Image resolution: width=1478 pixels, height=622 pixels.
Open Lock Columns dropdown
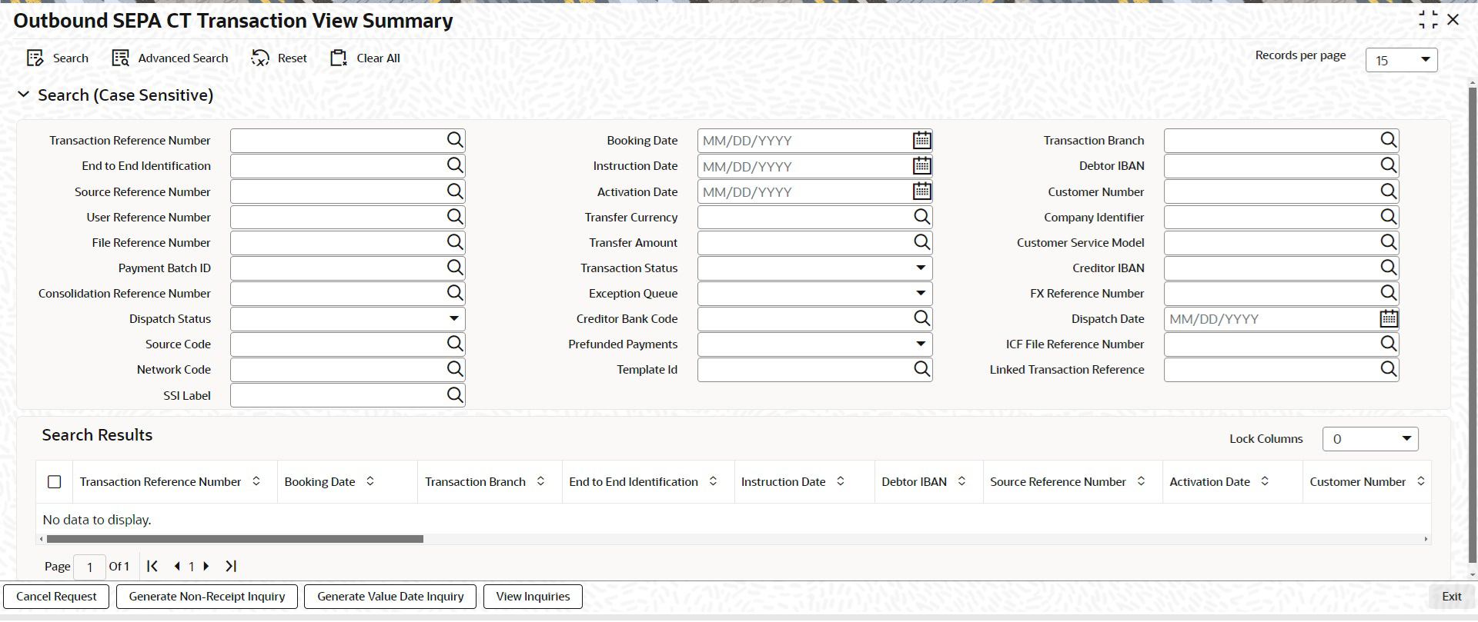(1370, 439)
